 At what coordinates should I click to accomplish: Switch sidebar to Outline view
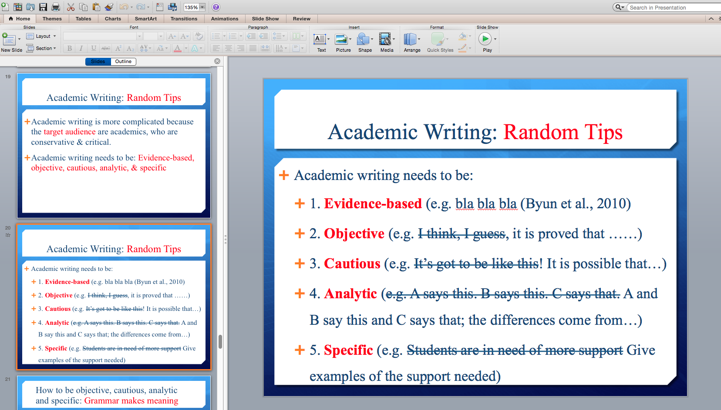coord(123,61)
